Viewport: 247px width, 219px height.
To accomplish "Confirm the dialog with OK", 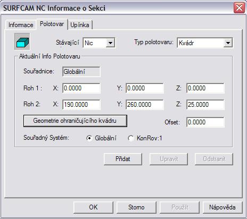I will 93,207.
